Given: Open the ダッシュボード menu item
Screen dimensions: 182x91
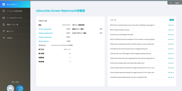Looking at the screenshot, I should pyautogui.click(x=15, y=4).
